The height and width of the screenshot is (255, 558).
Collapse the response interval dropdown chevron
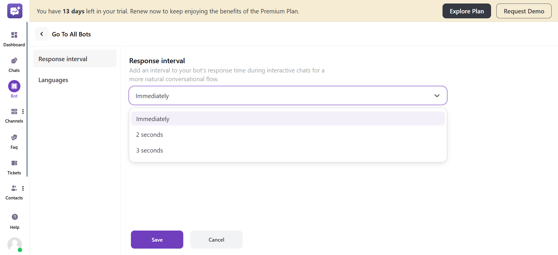pos(437,96)
